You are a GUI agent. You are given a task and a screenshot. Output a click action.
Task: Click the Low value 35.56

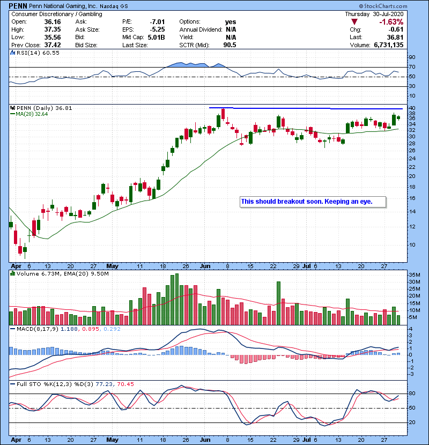(x=53, y=37)
